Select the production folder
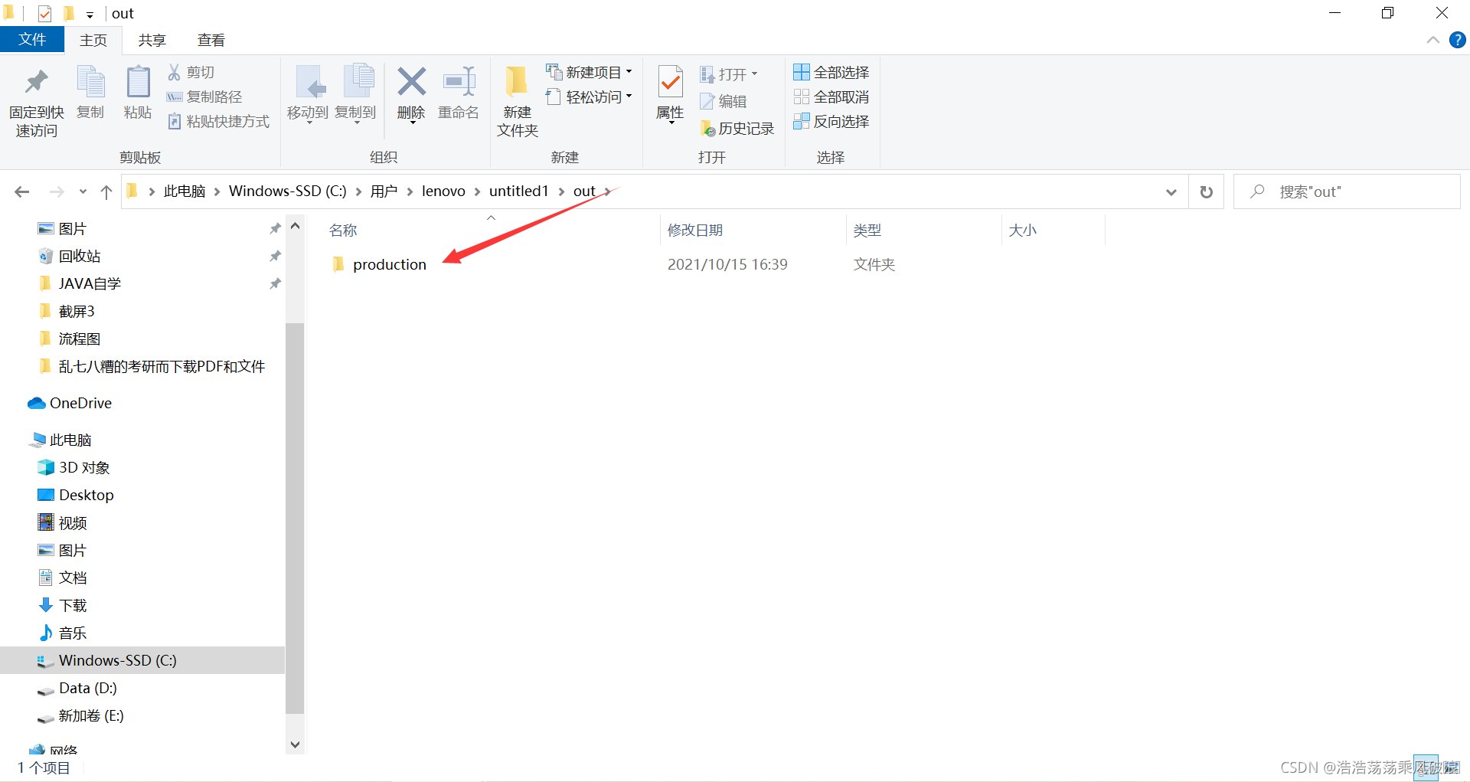This screenshot has height=782, width=1470. pos(389,264)
